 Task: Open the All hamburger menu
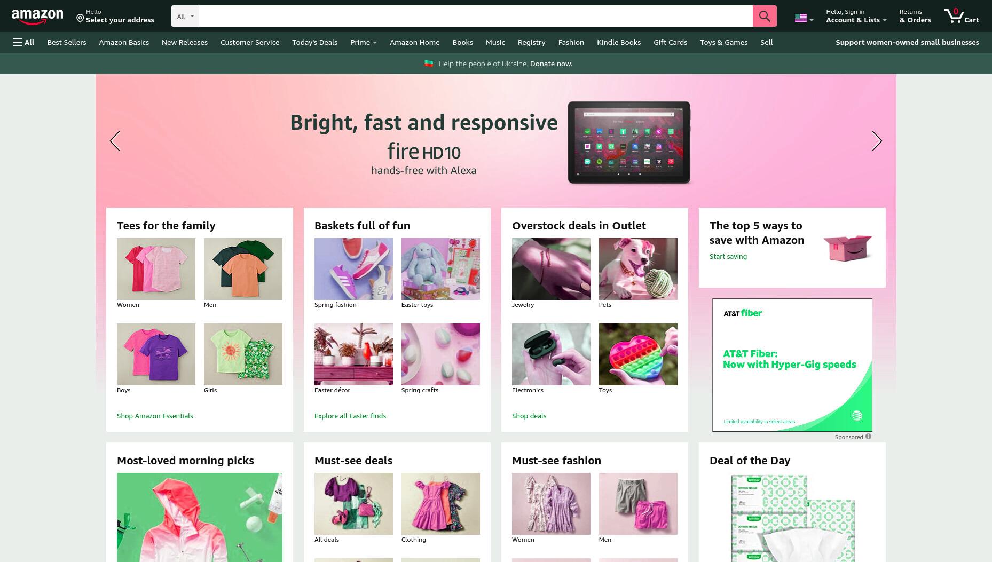pos(23,42)
